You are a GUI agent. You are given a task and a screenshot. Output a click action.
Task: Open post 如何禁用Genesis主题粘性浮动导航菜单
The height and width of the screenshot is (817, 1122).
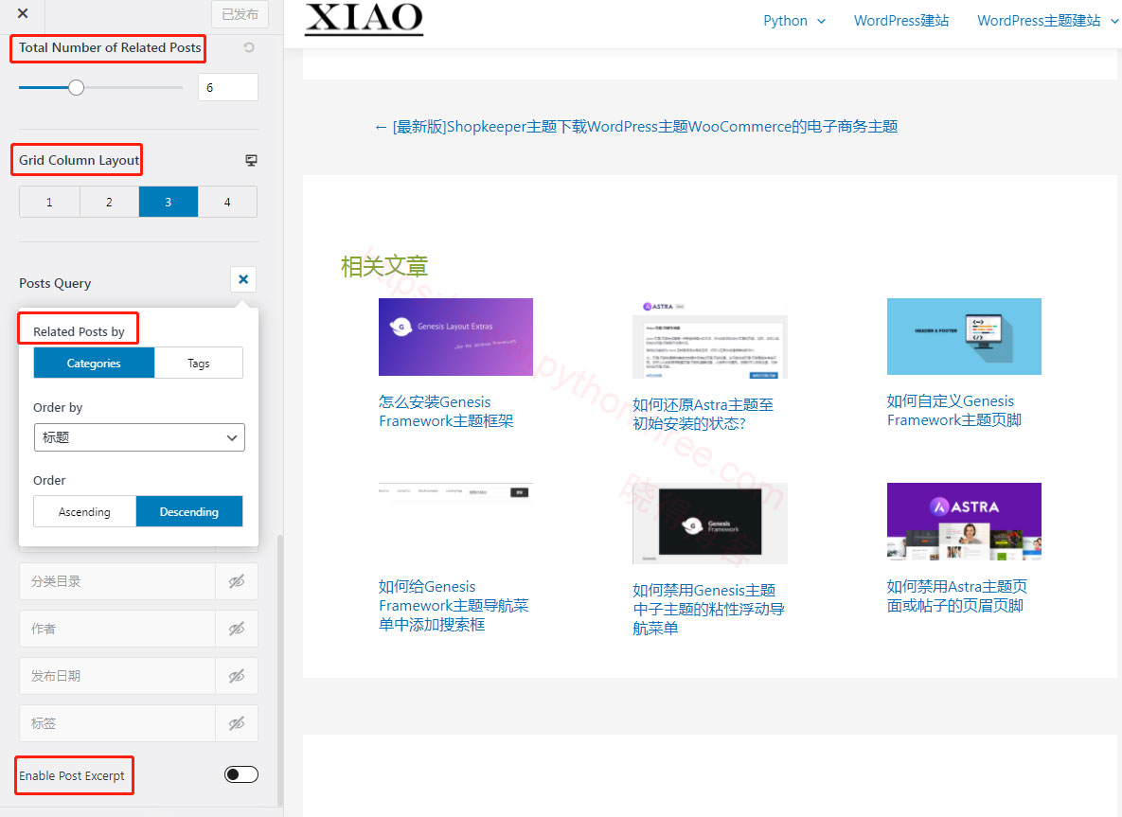(708, 609)
